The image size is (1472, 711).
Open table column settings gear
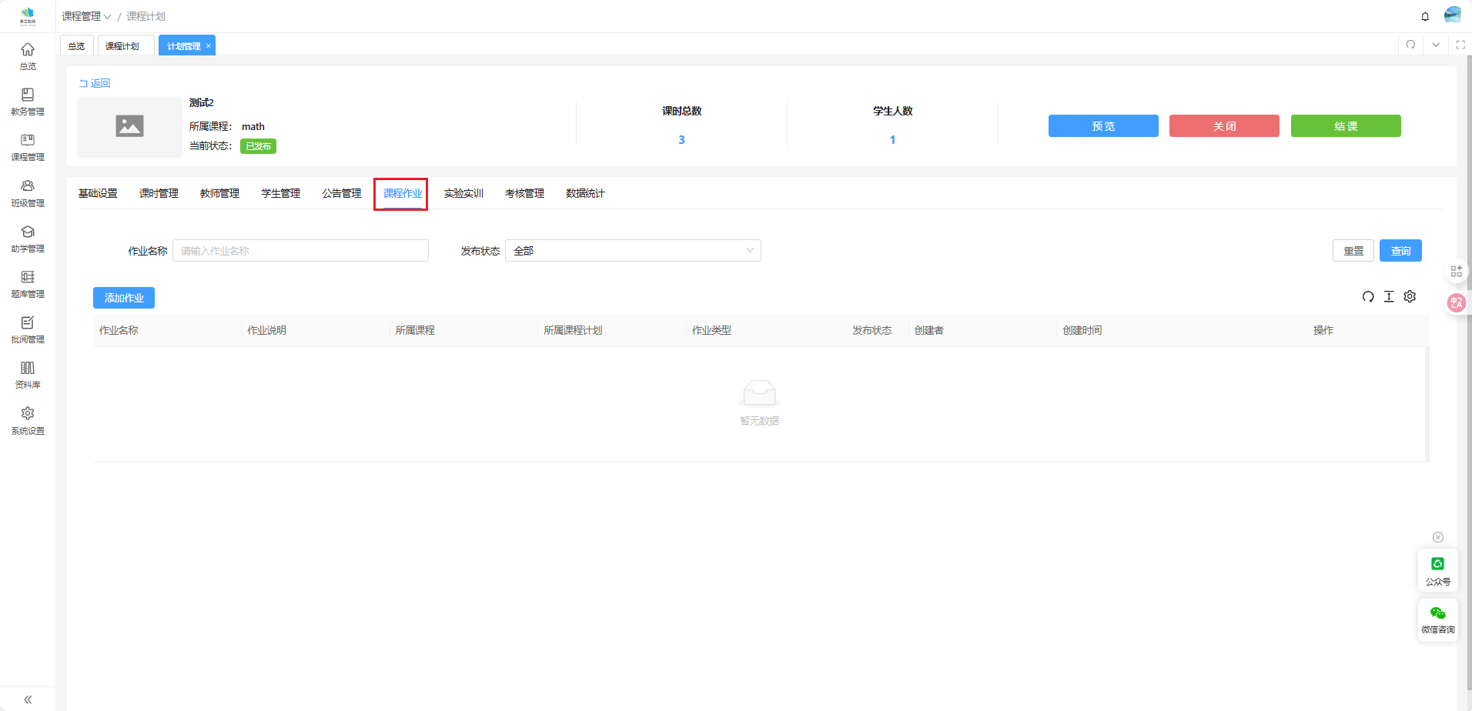(1410, 297)
